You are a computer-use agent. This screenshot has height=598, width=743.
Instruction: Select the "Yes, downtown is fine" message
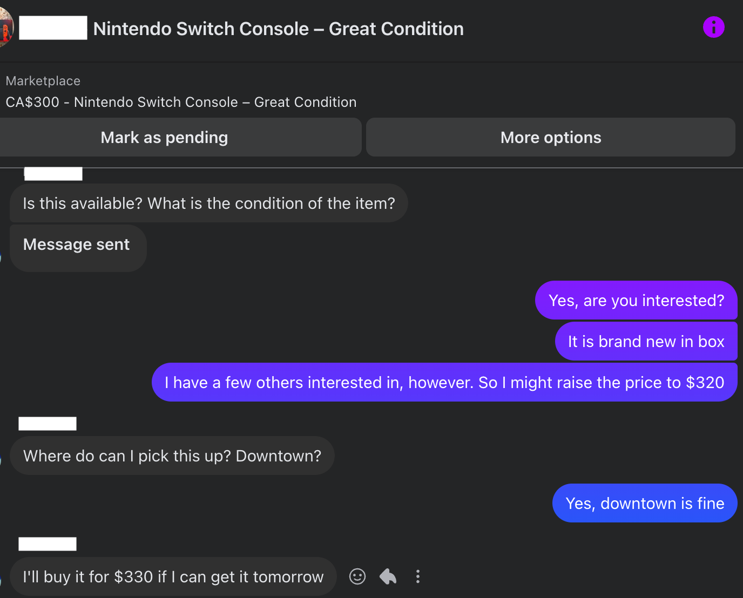(645, 504)
